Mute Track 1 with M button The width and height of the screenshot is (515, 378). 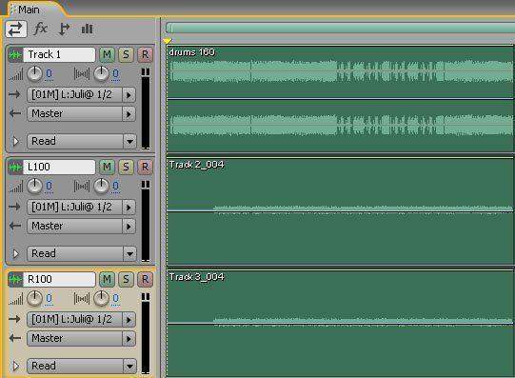107,54
